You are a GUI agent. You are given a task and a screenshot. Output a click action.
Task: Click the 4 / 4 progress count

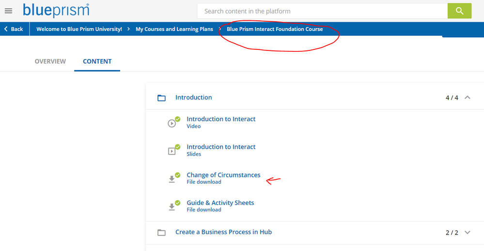[452, 97]
